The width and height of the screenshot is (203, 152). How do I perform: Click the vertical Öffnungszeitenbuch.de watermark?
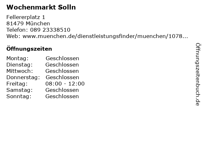point(198,74)
